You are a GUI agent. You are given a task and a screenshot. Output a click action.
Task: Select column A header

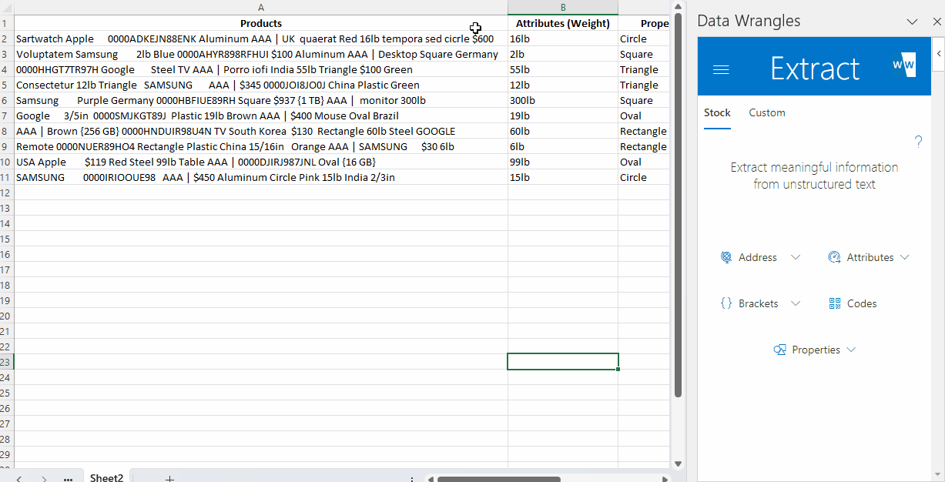(261, 7)
